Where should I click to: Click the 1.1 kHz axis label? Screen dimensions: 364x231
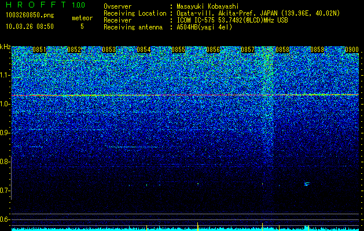pyautogui.click(x=5, y=75)
